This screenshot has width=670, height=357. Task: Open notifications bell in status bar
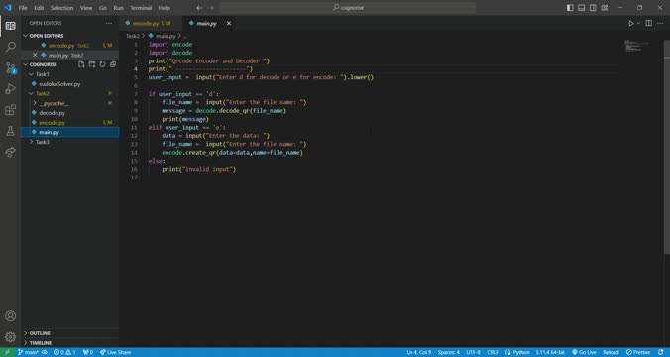661,352
